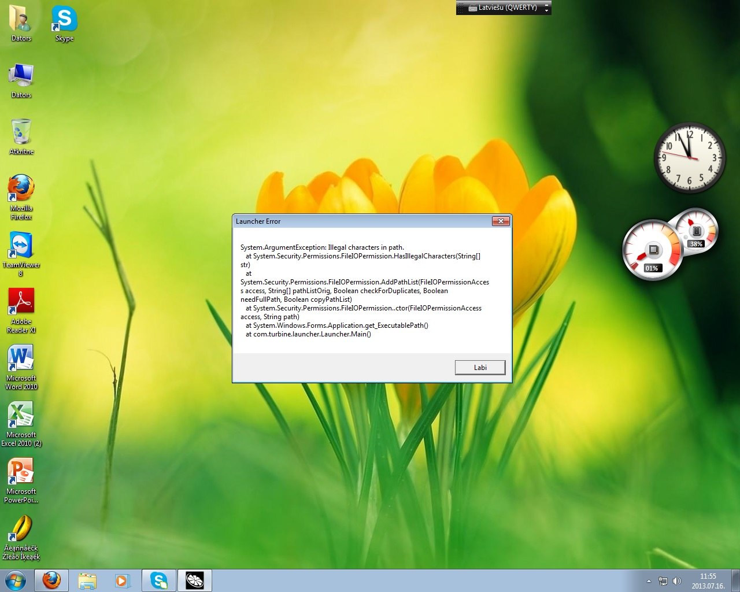Viewport: 740px width, 592px height.
Task: Open the Windows Start menu
Action: point(16,580)
